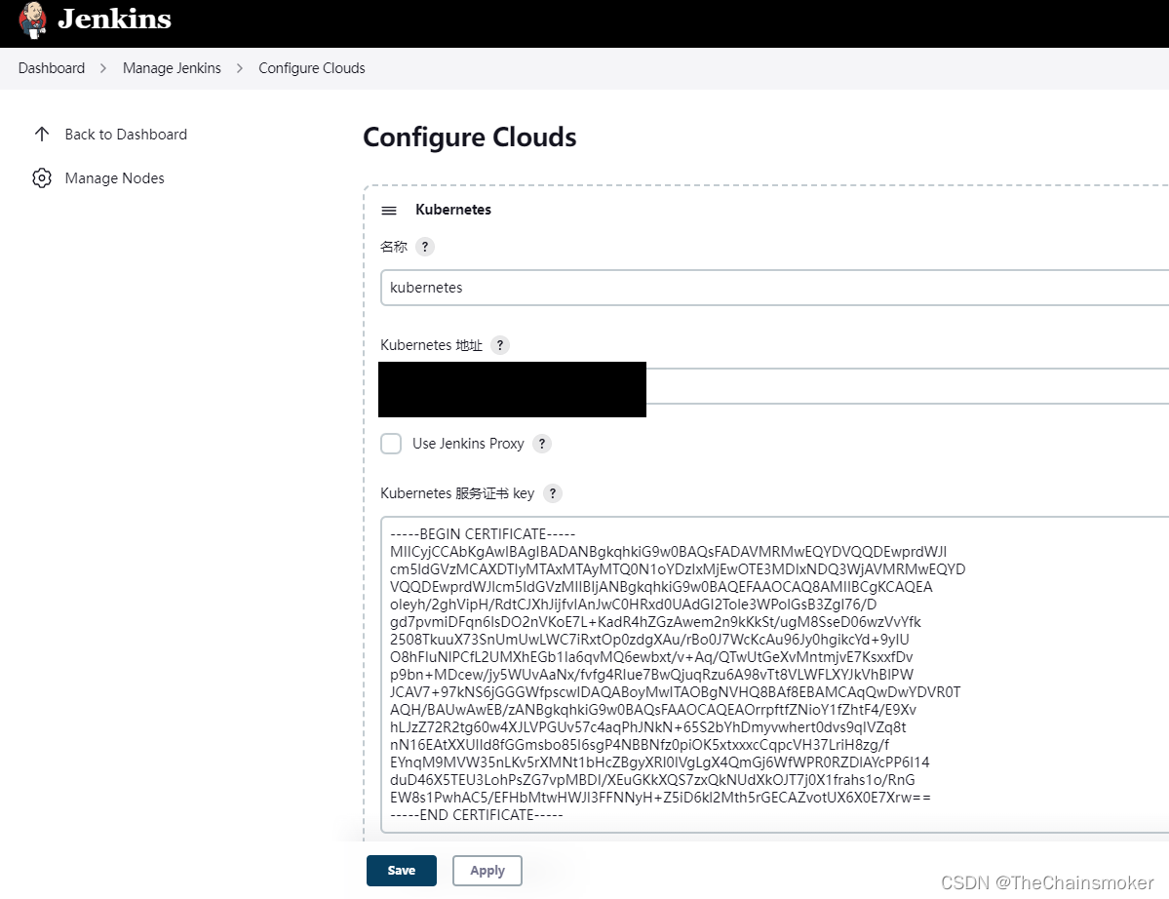The image size is (1169, 899).
Task: Click the Back to Dashboard link
Action: (x=126, y=135)
